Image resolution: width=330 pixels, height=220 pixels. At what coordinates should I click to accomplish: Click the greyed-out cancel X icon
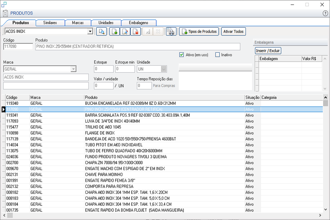coord(158,32)
